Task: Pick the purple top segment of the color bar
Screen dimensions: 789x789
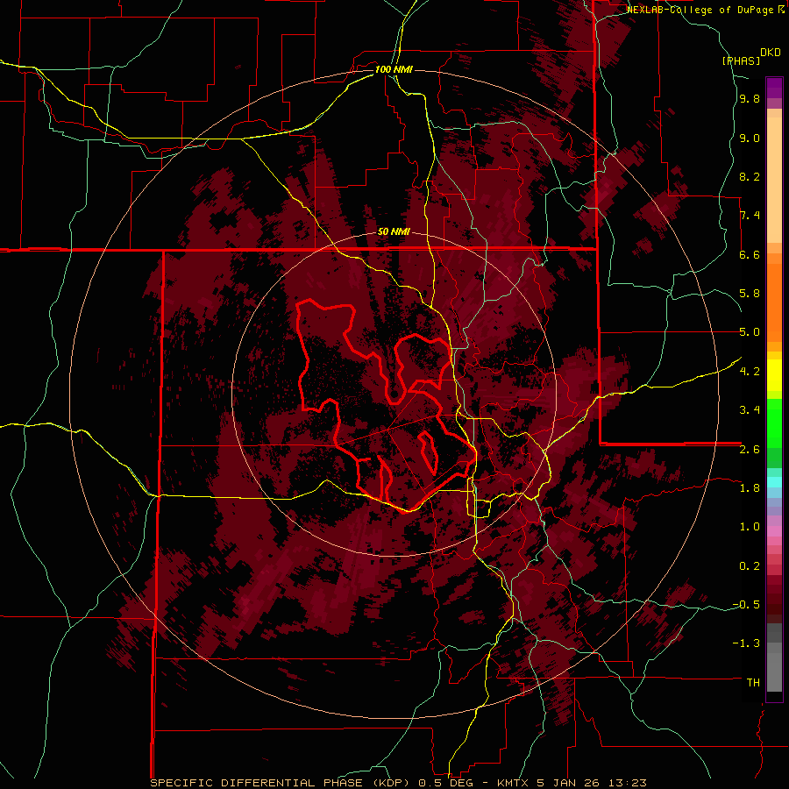Action: click(x=774, y=88)
